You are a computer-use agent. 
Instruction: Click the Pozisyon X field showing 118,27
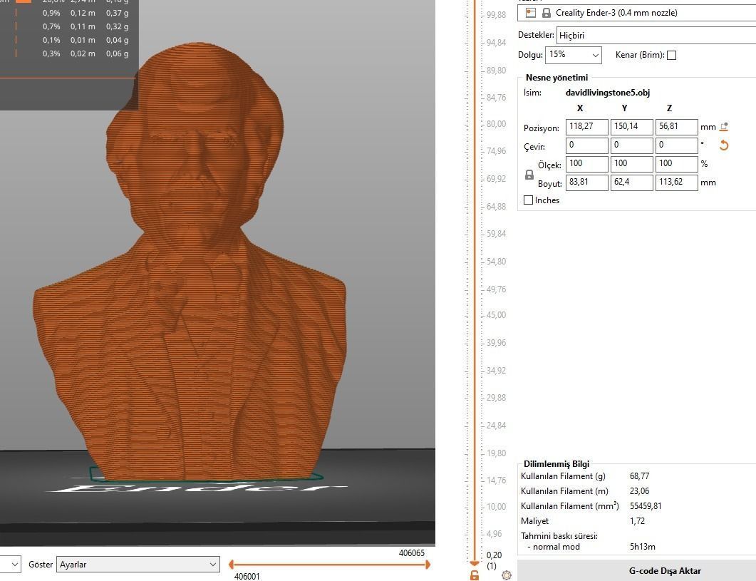point(586,127)
